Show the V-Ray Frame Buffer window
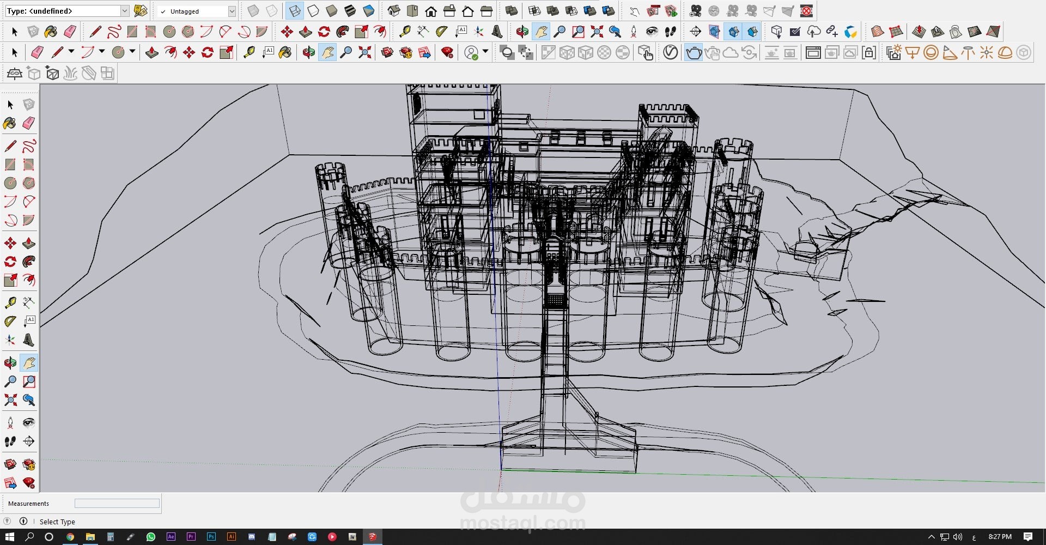 pyautogui.click(x=813, y=53)
